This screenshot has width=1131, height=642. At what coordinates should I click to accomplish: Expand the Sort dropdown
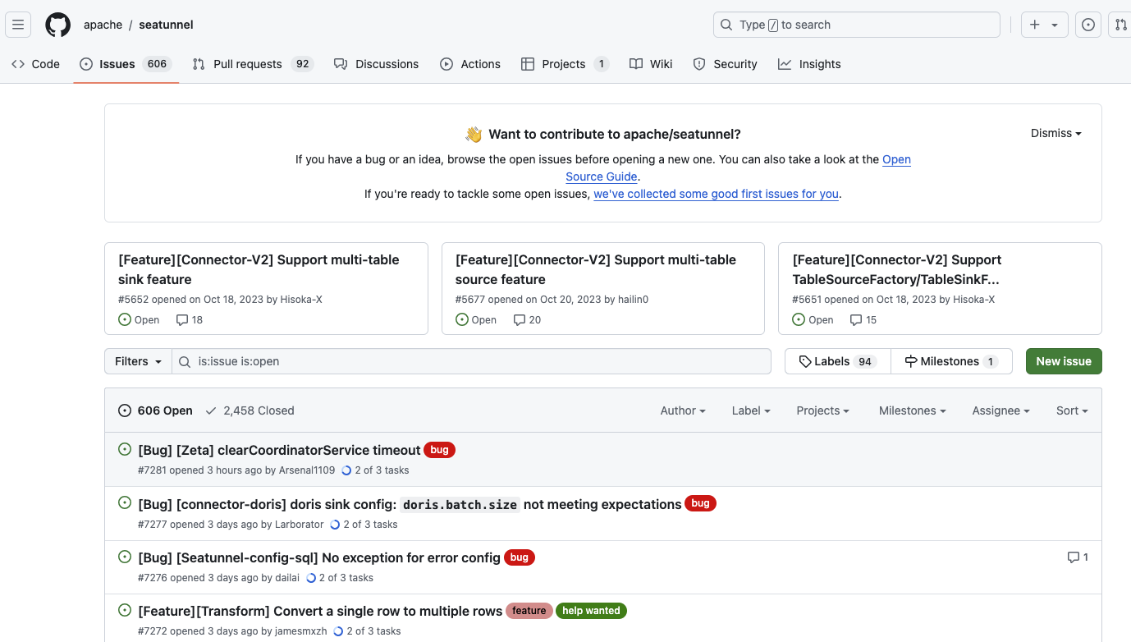1071,410
